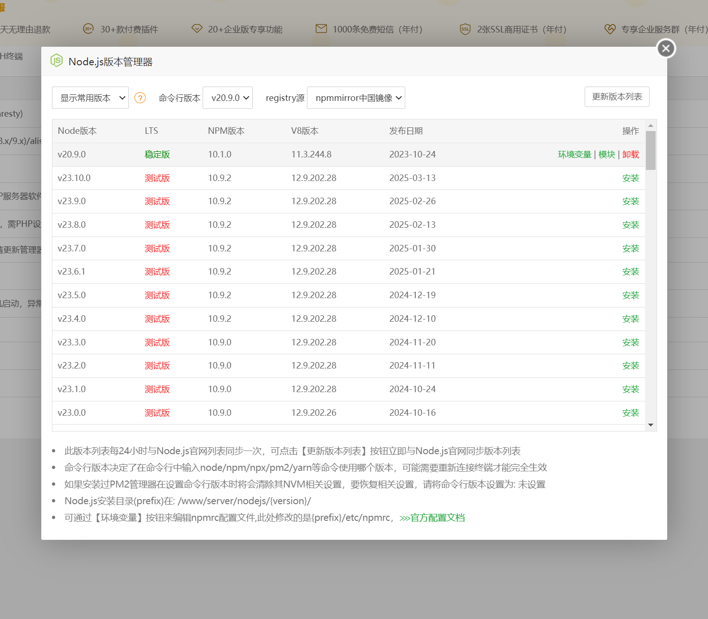Open the 显示常用版本 filter dropdown

90,98
